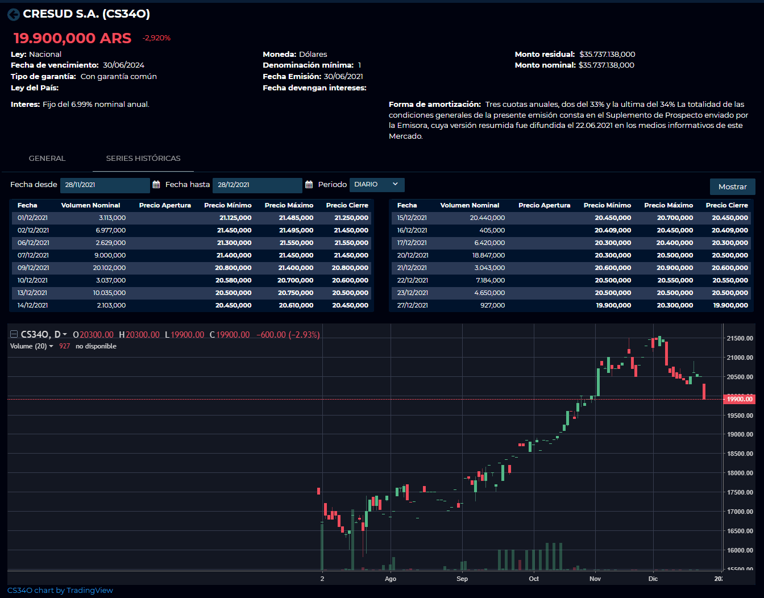This screenshot has height=598, width=764.
Task: Select the 23/12/2021 row date
Action: click(x=413, y=293)
